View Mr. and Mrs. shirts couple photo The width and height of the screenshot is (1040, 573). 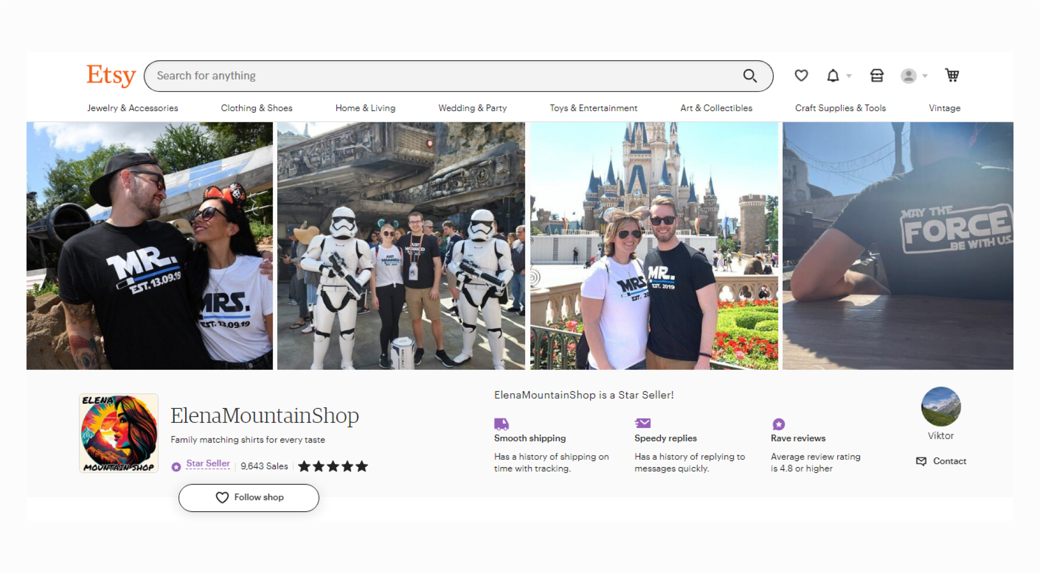click(x=150, y=246)
